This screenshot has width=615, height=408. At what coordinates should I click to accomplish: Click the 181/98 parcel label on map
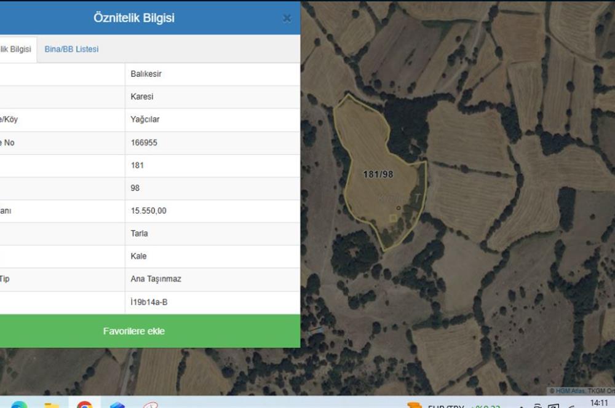(378, 175)
